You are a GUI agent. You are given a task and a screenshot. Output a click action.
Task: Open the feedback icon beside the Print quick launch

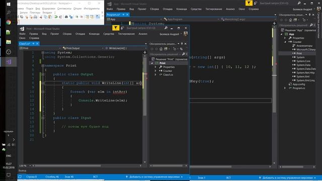pyautogui.click(x=122, y=28)
